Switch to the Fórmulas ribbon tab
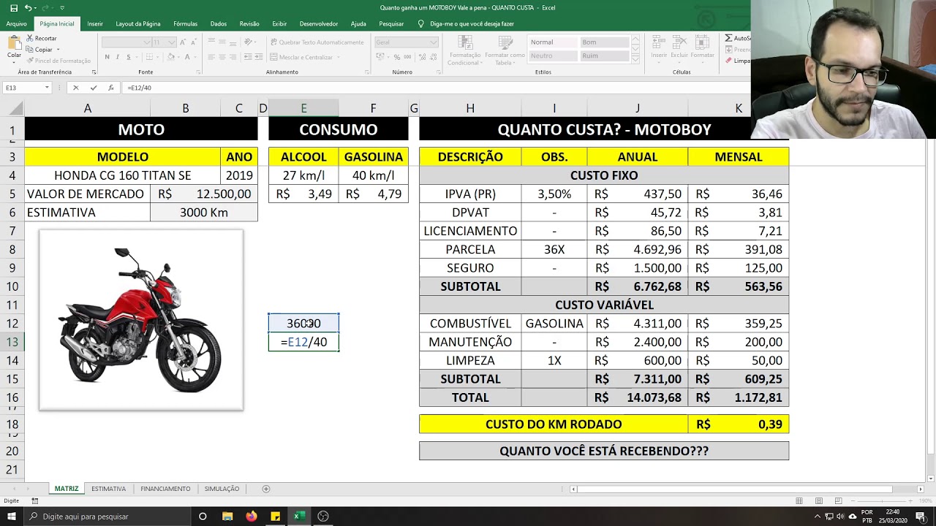 pyautogui.click(x=185, y=23)
